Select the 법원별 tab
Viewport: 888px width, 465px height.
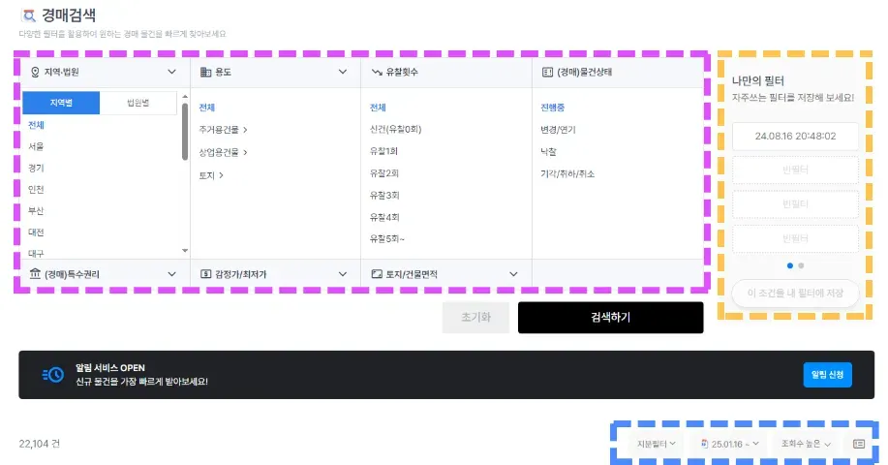138,103
